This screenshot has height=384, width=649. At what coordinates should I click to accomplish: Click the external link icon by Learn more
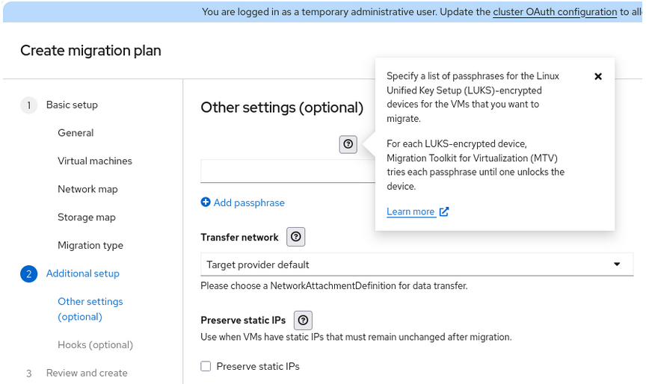point(444,211)
